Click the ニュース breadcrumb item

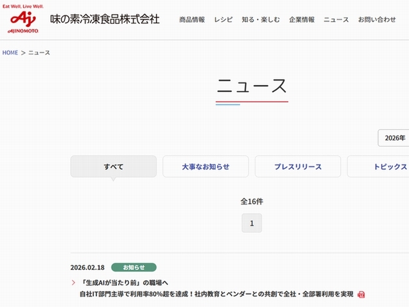(x=39, y=52)
